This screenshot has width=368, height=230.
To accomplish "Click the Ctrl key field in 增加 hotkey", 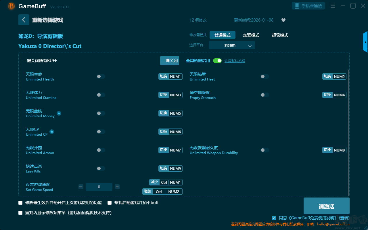I will tap(159, 191).
